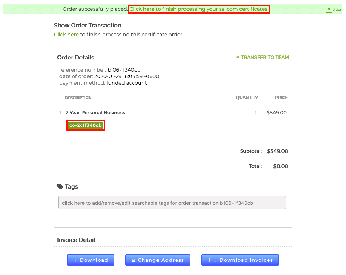Screen dimensions: 346x275
Task: Click the list icon inside Change Address button
Action: pyautogui.click(x=134, y=260)
